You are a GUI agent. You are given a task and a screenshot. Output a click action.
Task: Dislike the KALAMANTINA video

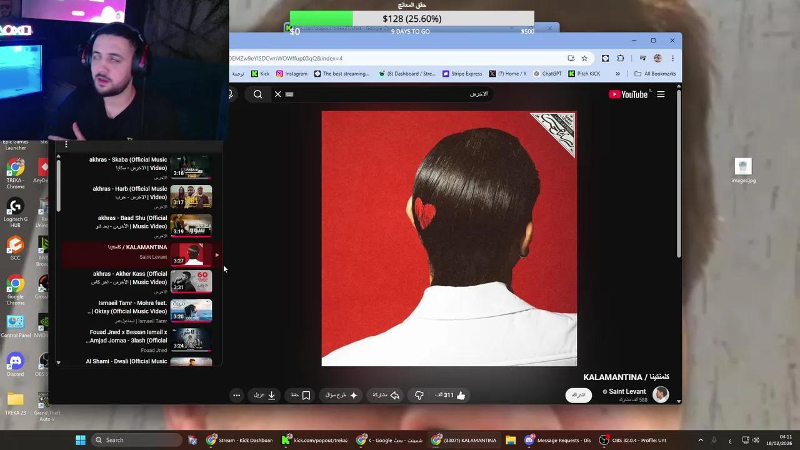419,395
